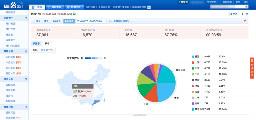Click the 报告 tab document icon
This screenshot has height=120, width=256.
pos(33,7)
